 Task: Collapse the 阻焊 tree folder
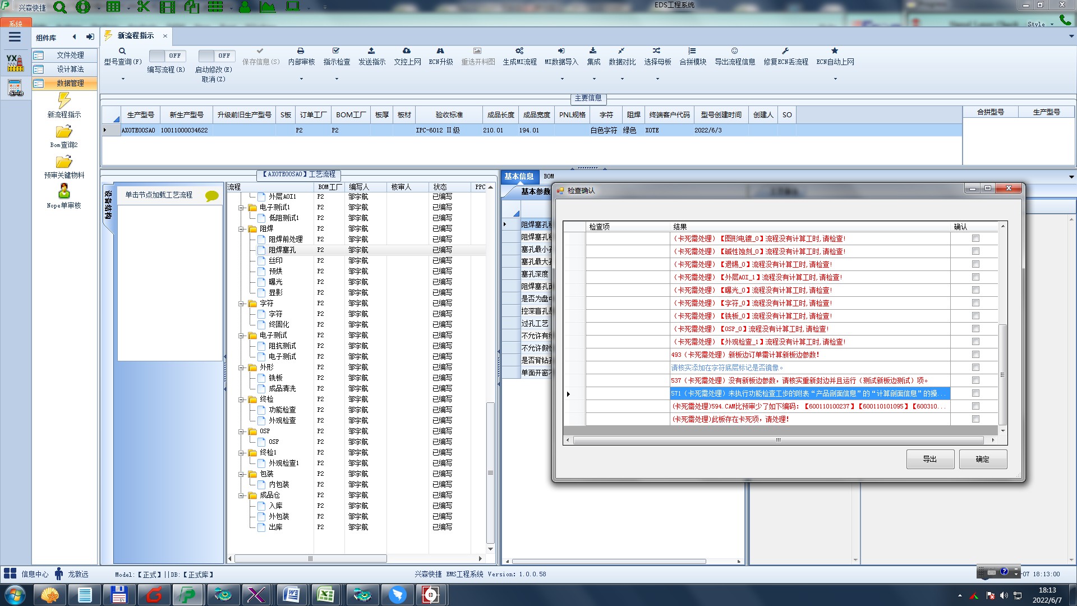click(242, 229)
